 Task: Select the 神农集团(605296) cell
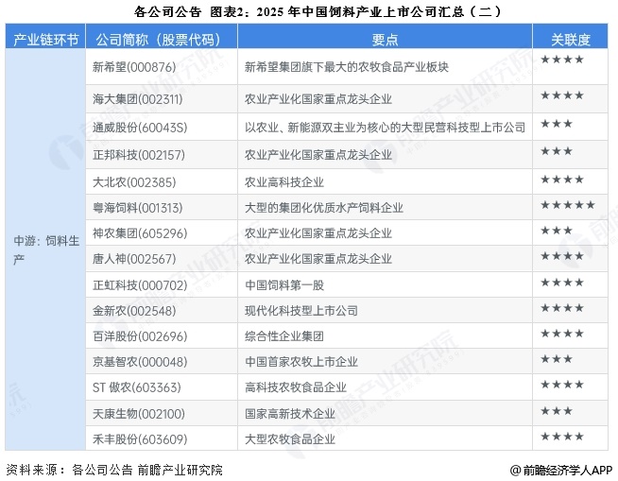tap(162, 233)
